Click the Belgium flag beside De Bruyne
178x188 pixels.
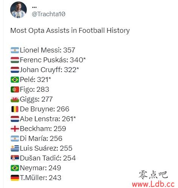coord(15,109)
